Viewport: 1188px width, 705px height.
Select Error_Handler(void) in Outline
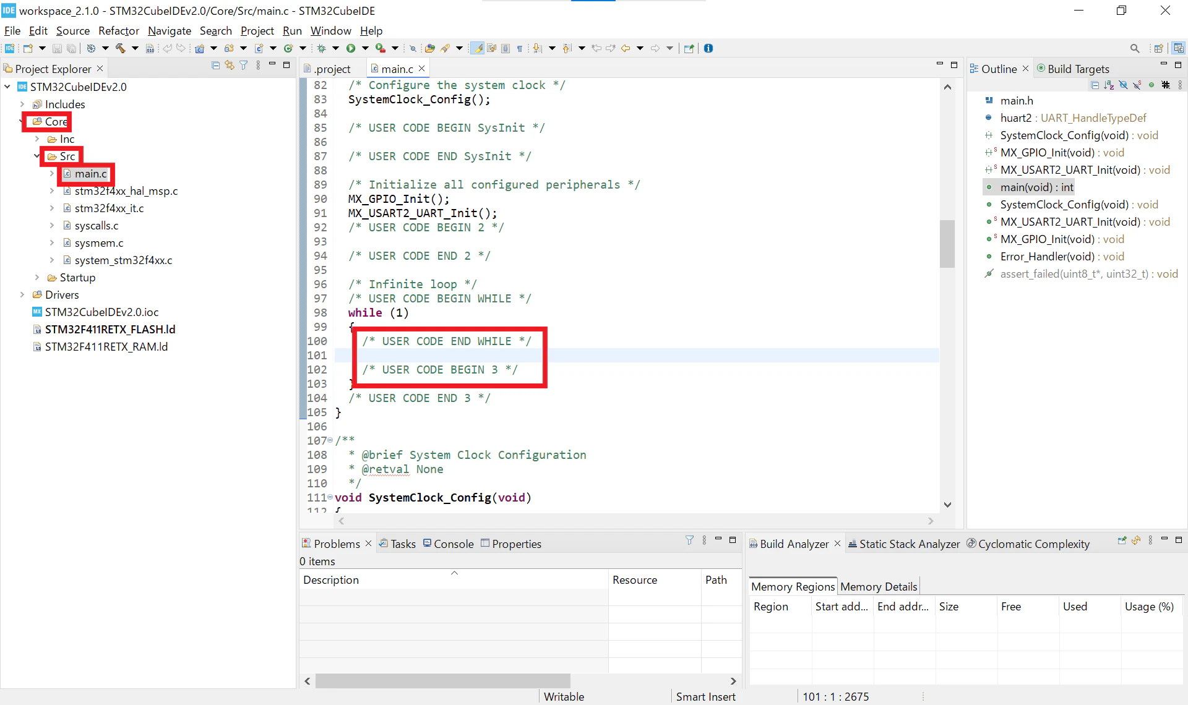pos(1062,256)
